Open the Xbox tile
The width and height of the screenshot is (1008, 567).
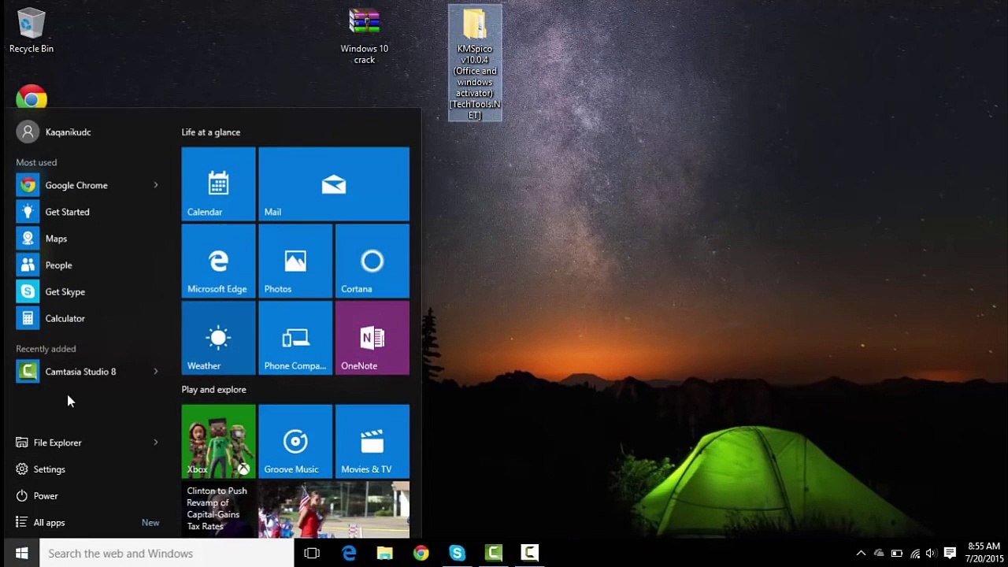point(218,441)
